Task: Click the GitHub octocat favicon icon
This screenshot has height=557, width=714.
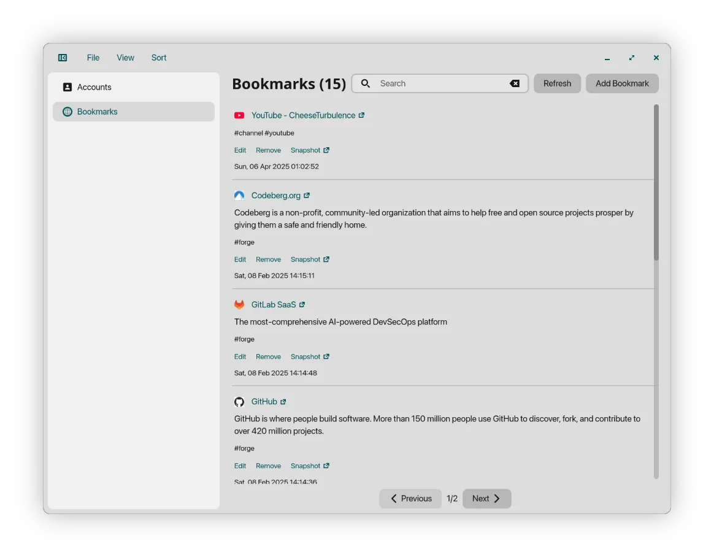Action: click(239, 402)
